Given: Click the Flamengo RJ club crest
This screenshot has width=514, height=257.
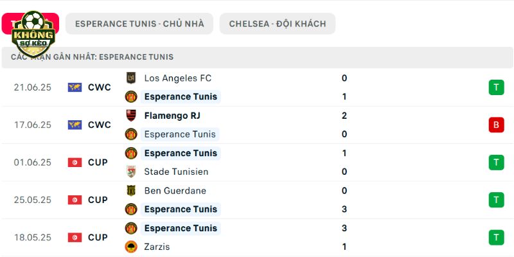Looking at the screenshot, I should point(131,116).
